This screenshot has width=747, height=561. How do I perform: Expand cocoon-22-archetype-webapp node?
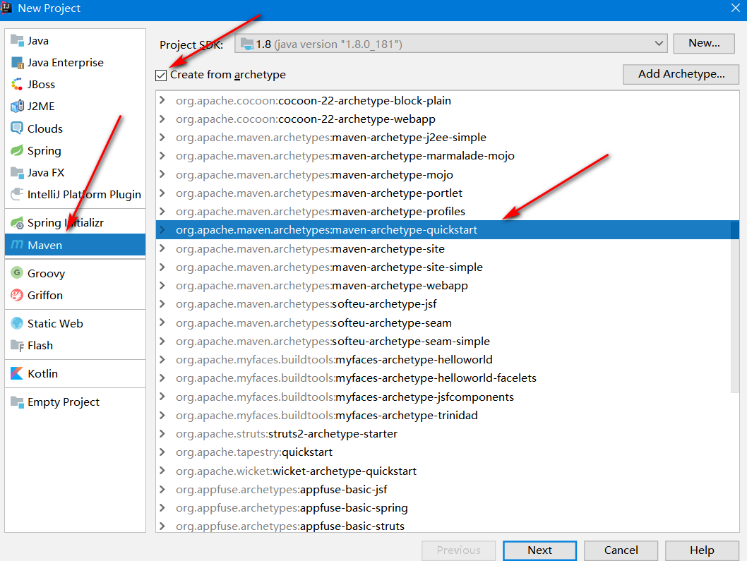click(x=162, y=119)
